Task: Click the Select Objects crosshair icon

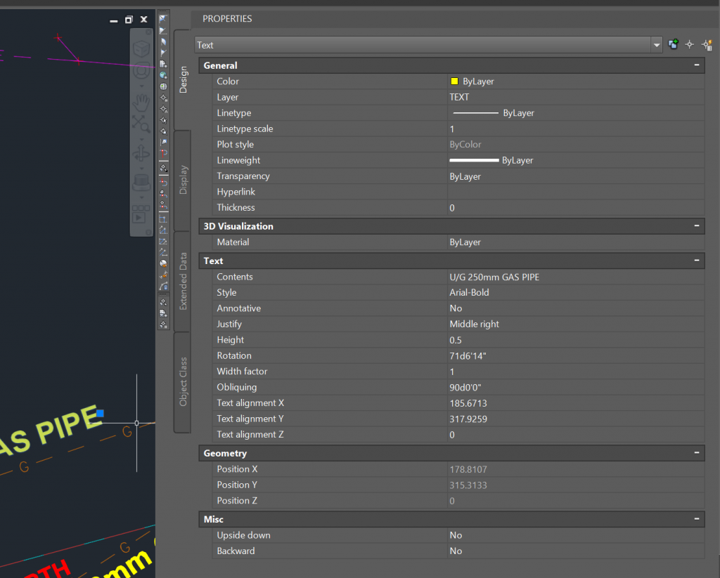Action: pos(690,44)
